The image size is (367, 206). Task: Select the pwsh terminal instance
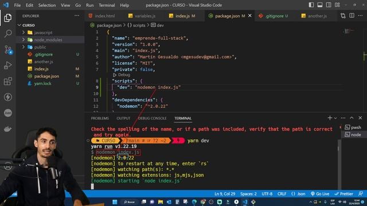click(353, 127)
